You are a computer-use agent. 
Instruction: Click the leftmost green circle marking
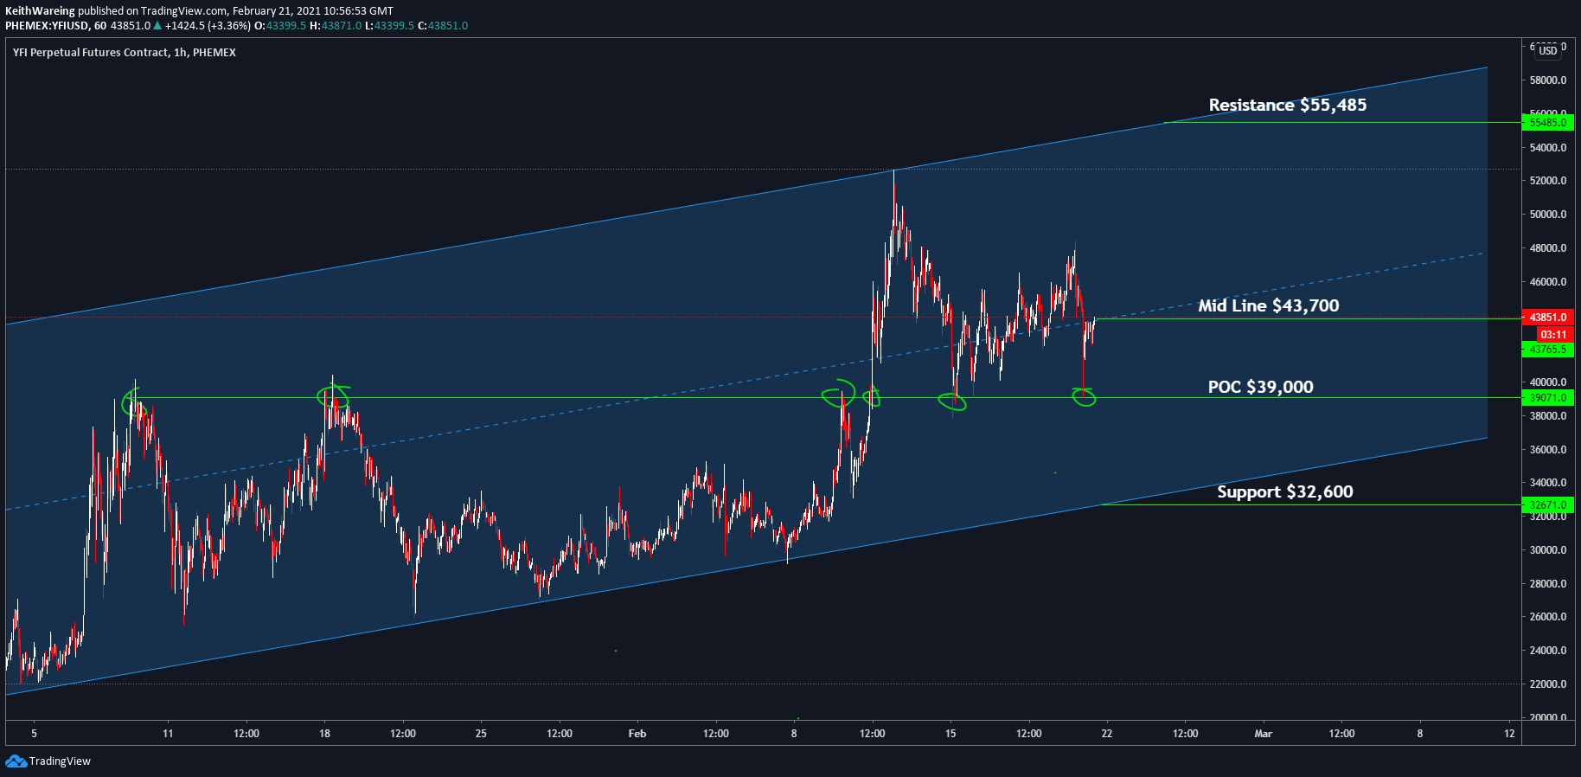[133, 401]
